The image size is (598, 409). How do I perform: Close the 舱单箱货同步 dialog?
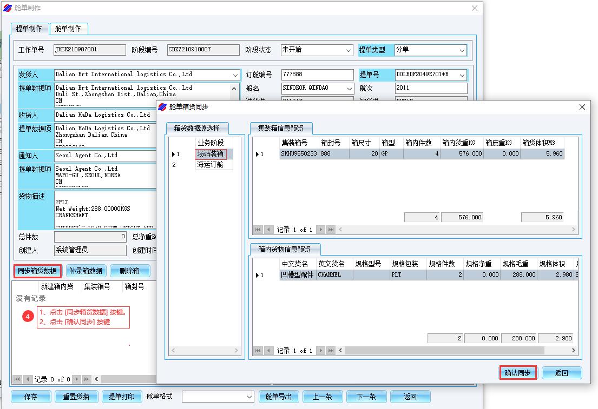(582, 107)
